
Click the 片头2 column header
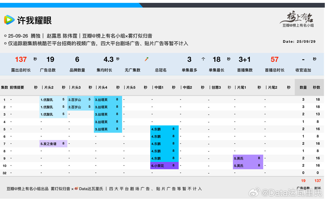coord(49,87)
